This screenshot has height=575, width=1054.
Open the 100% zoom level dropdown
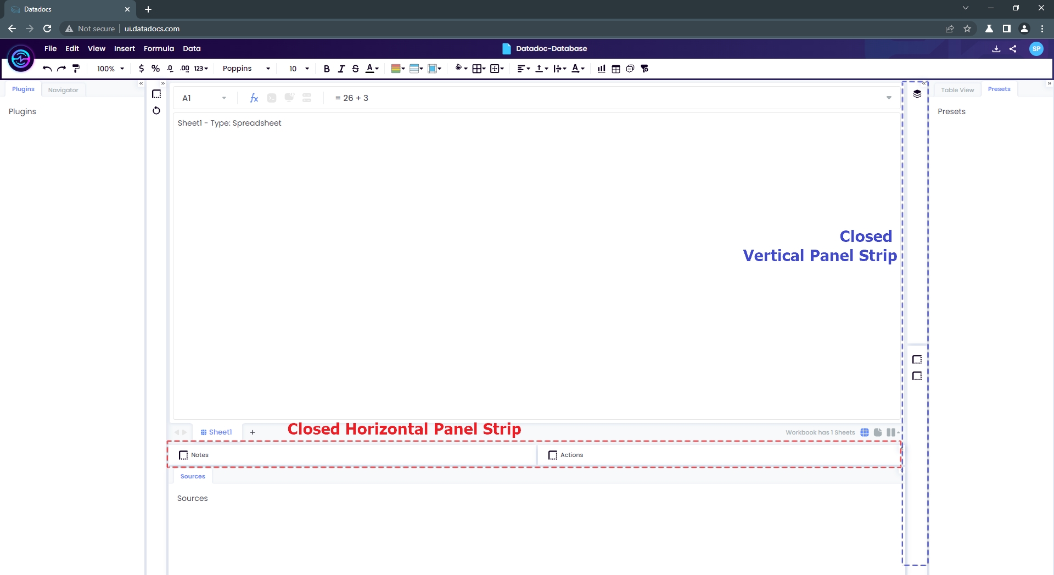[x=110, y=69]
